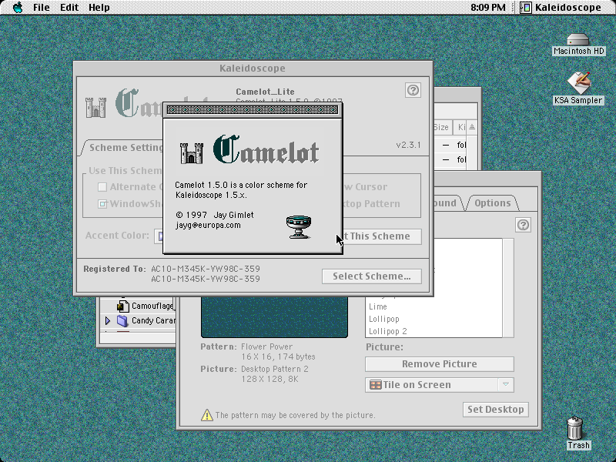Click the Kaleidoscope window title bar
The height and width of the screenshot is (462, 616).
253,69
